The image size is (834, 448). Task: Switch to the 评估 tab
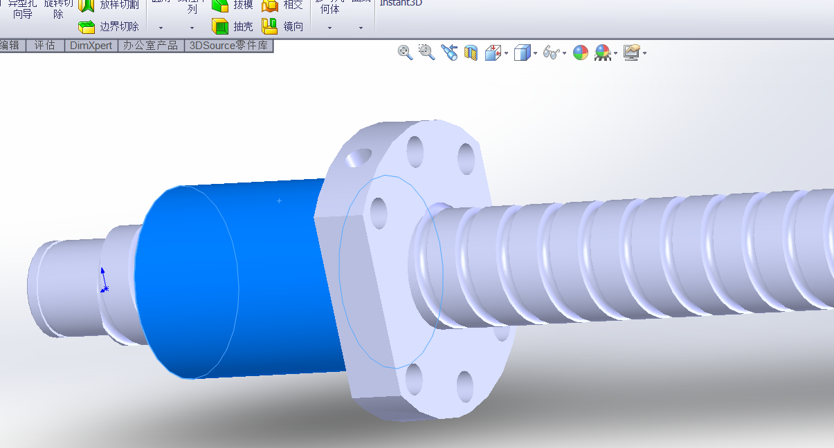tap(45, 46)
